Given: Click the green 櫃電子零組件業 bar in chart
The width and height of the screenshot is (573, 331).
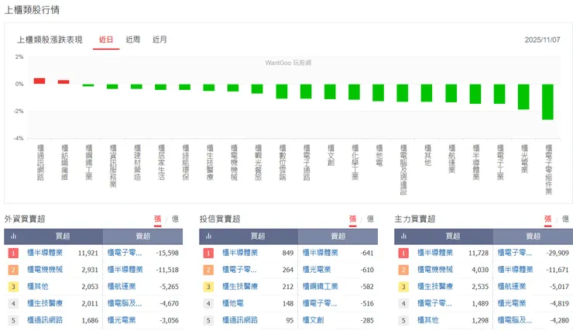Looking at the screenshot, I should [547, 102].
